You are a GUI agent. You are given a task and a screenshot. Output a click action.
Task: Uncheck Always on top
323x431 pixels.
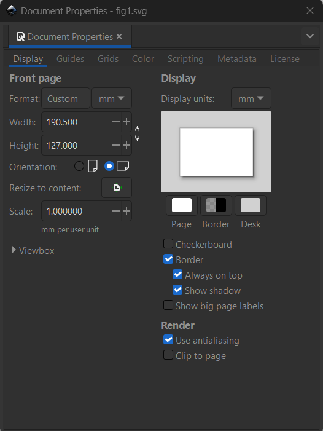click(177, 275)
